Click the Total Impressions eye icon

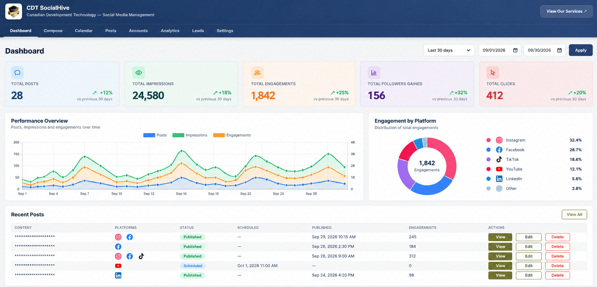coord(139,73)
